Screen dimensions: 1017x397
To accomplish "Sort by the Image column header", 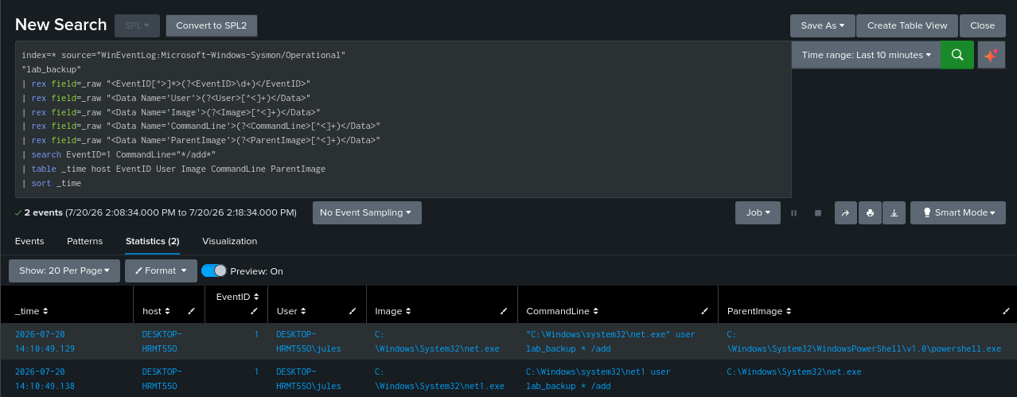I will pyautogui.click(x=392, y=311).
